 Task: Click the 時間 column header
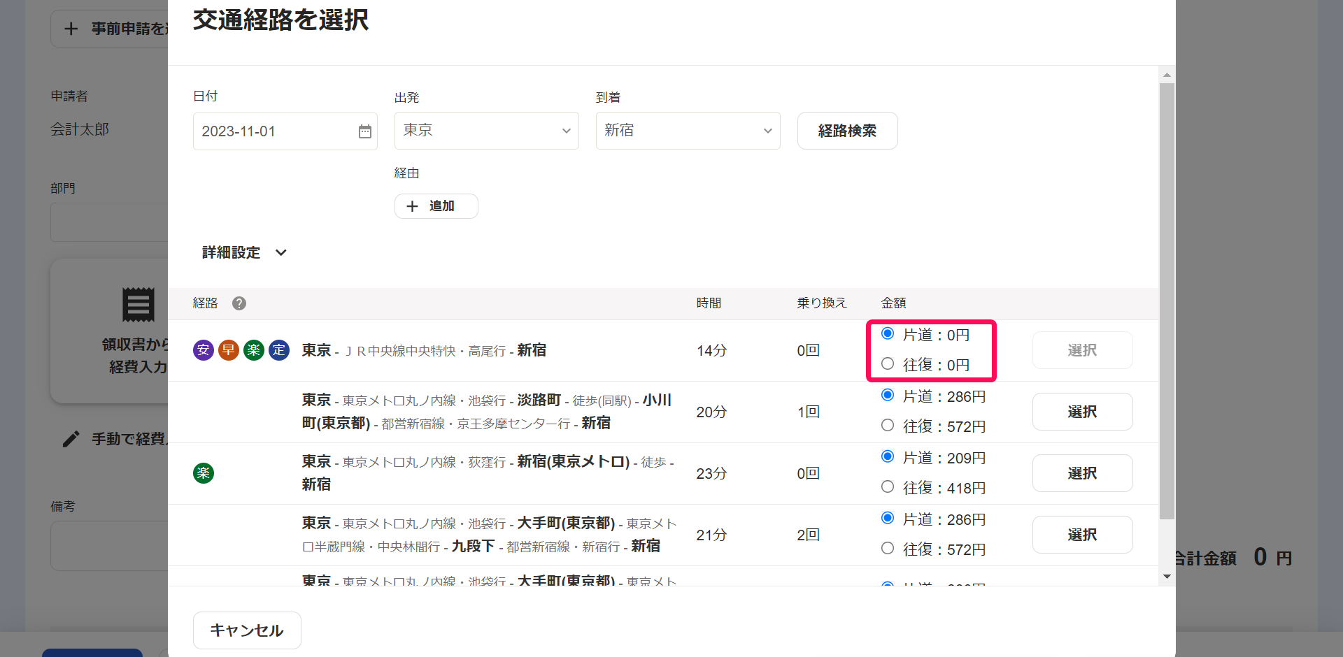tap(709, 303)
